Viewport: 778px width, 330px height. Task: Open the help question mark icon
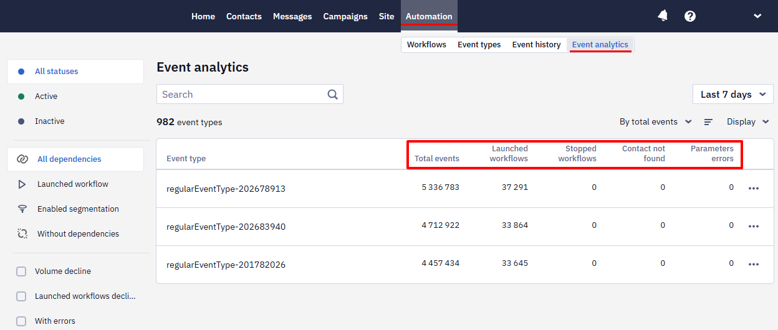(x=690, y=16)
